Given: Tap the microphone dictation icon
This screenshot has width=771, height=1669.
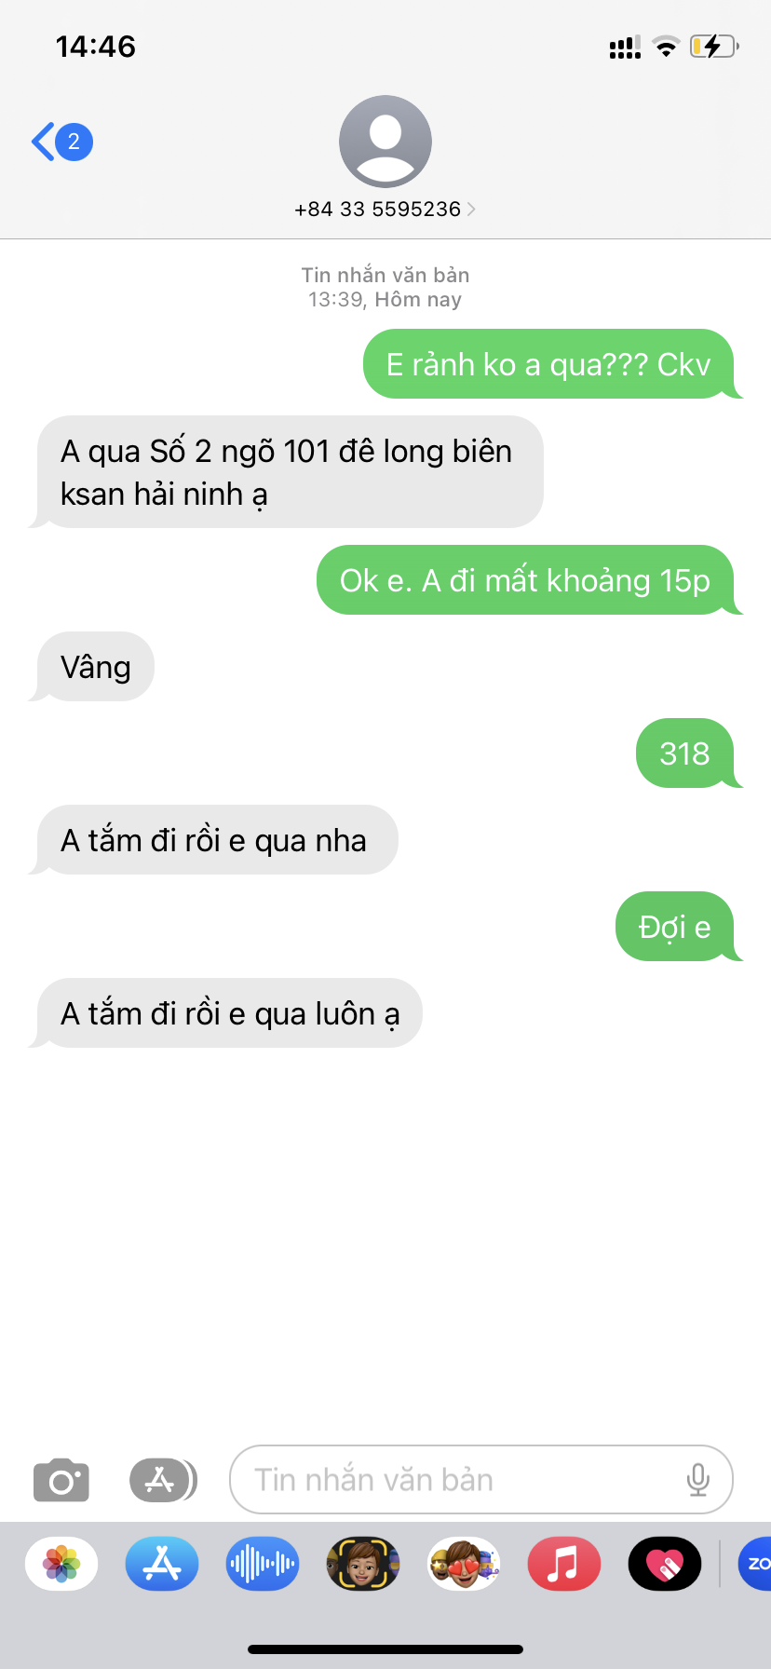Looking at the screenshot, I should coord(697,1480).
